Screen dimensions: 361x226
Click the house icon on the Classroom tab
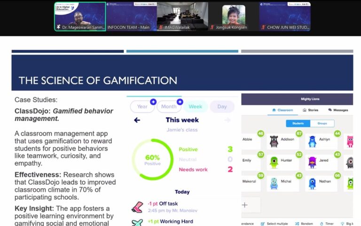[x=274, y=110]
